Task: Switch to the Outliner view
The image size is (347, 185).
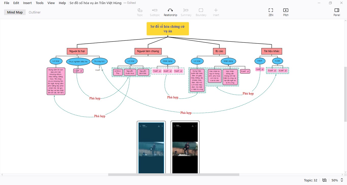Action: click(x=35, y=12)
